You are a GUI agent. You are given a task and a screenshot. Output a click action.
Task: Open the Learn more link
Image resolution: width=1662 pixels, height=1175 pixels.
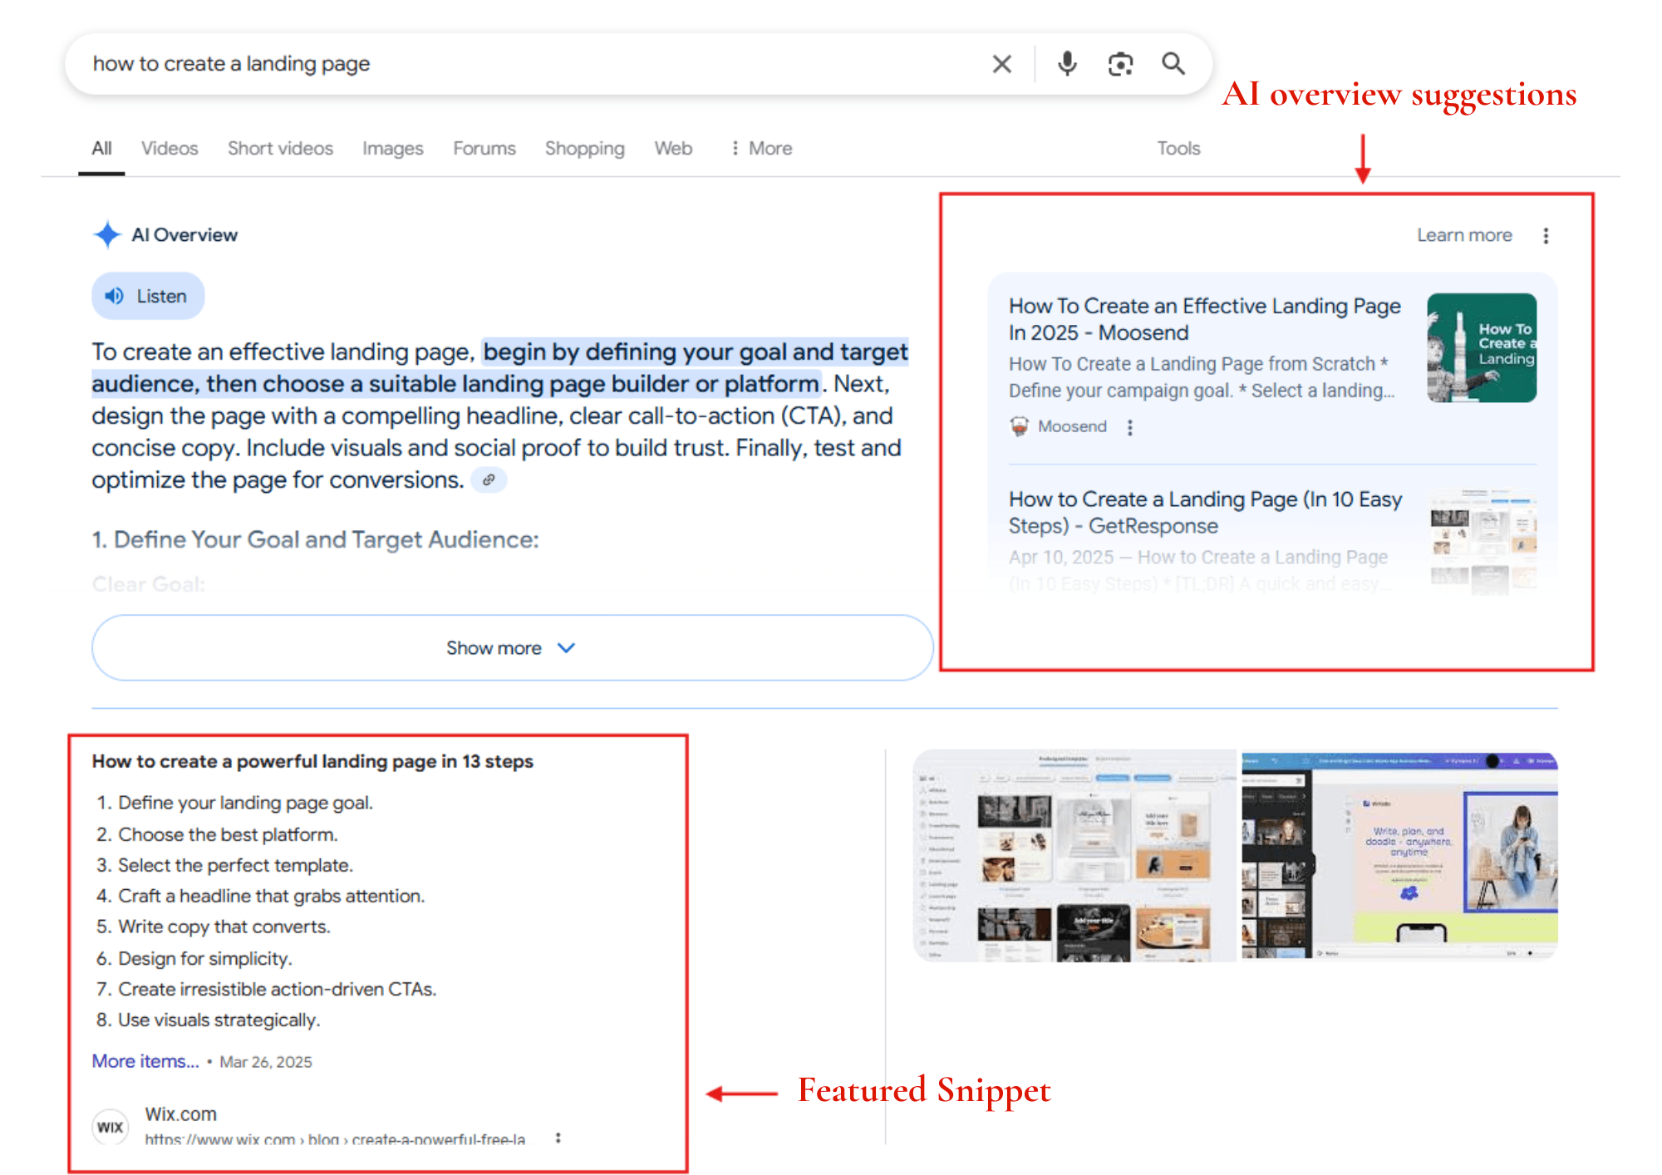pyautogui.click(x=1464, y=236)
